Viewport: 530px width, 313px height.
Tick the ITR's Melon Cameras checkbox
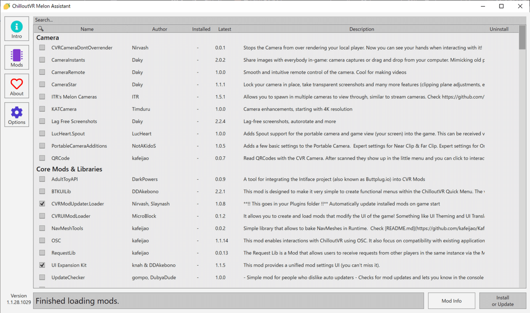42,97
